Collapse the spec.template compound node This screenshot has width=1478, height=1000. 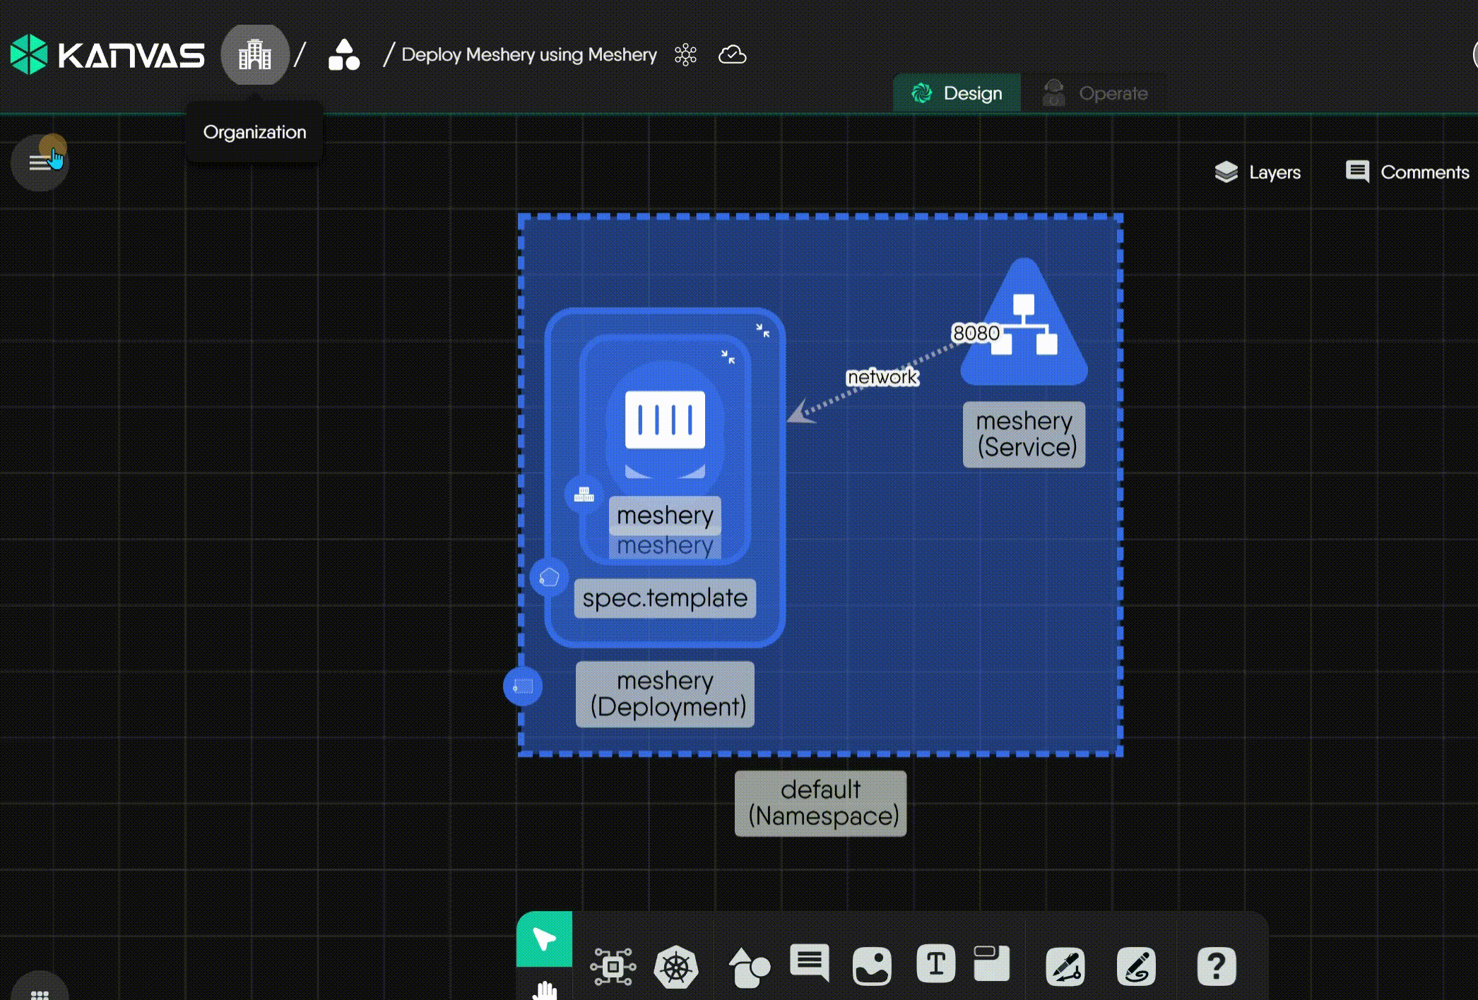(763, 331)
